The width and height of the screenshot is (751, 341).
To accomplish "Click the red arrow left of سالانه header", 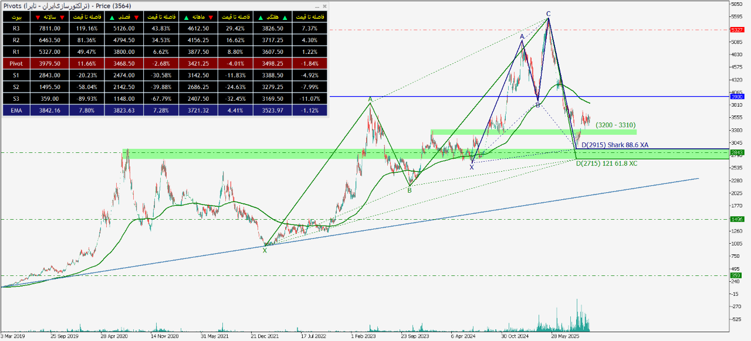I will [38, 17].
